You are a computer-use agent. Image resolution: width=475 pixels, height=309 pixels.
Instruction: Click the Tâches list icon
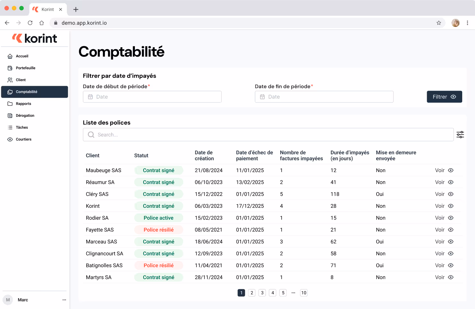[x=10, y=127]
